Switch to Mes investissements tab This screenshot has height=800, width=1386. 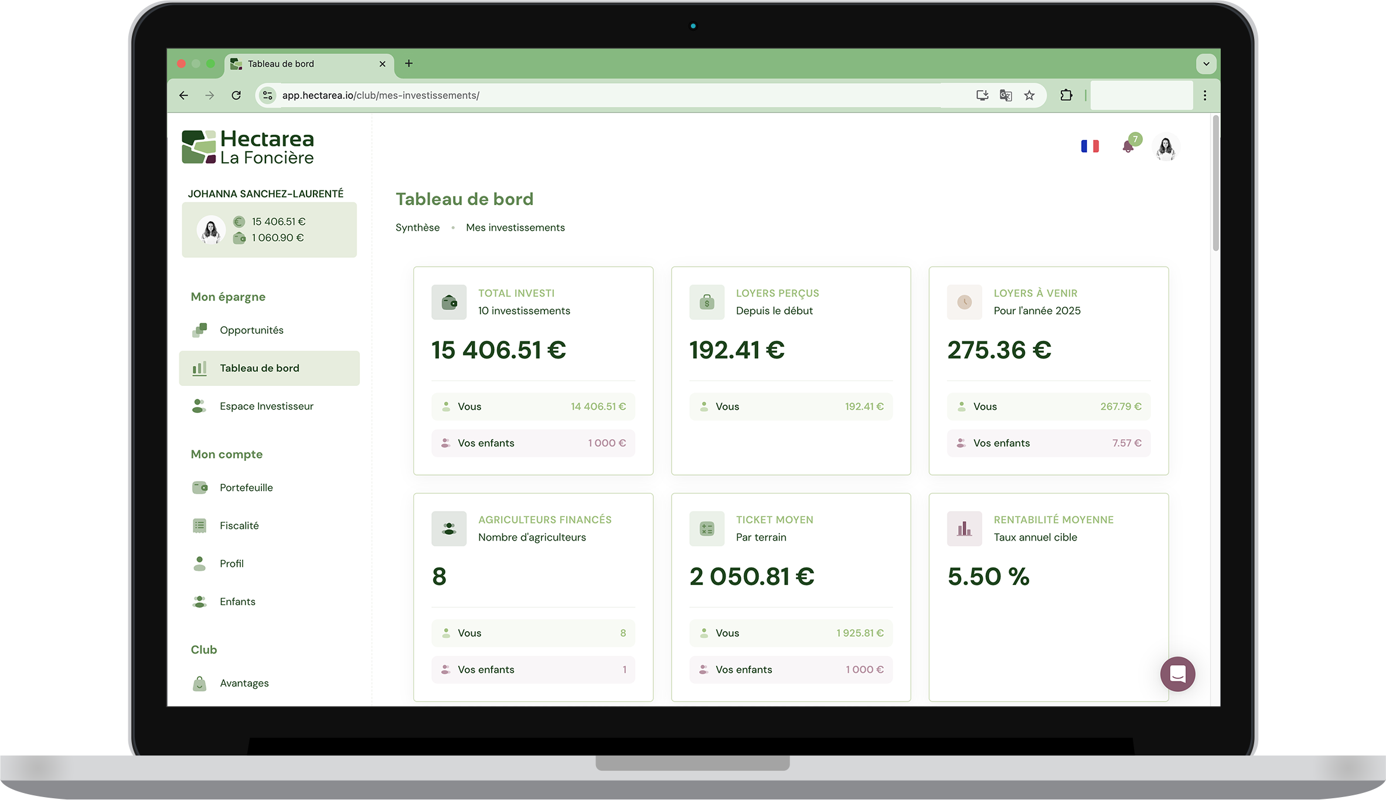[515, 228]
